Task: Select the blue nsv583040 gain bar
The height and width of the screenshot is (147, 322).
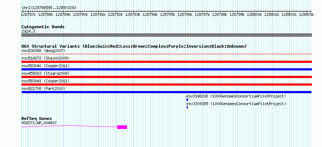Action: 166,69
